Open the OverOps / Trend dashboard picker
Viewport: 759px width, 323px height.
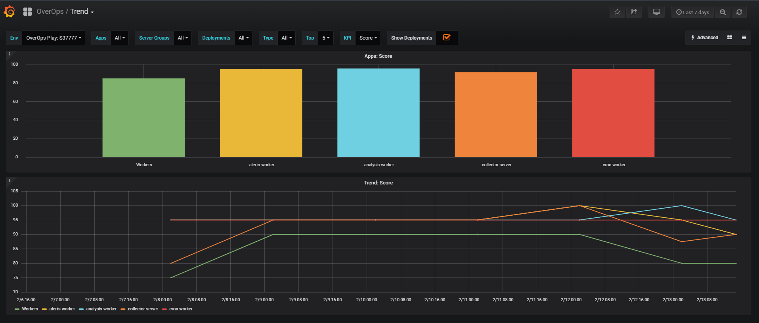tap(65, 11)
